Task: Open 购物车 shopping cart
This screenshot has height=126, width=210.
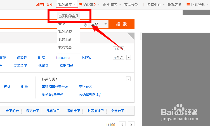Action: coord(87,5)
